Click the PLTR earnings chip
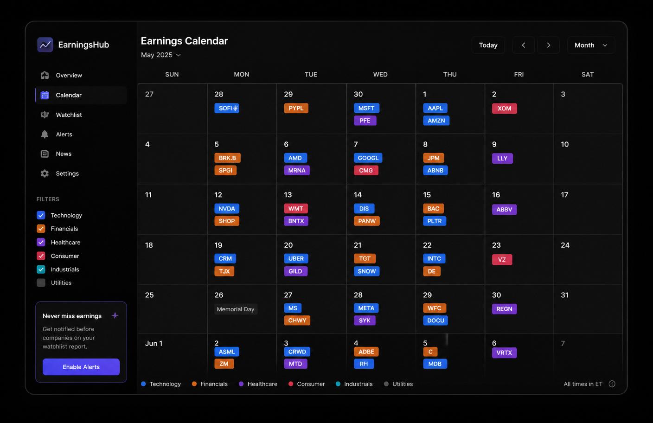Viewport: 653px width, 423px height. pyautogui.click(x=435, y=221)
